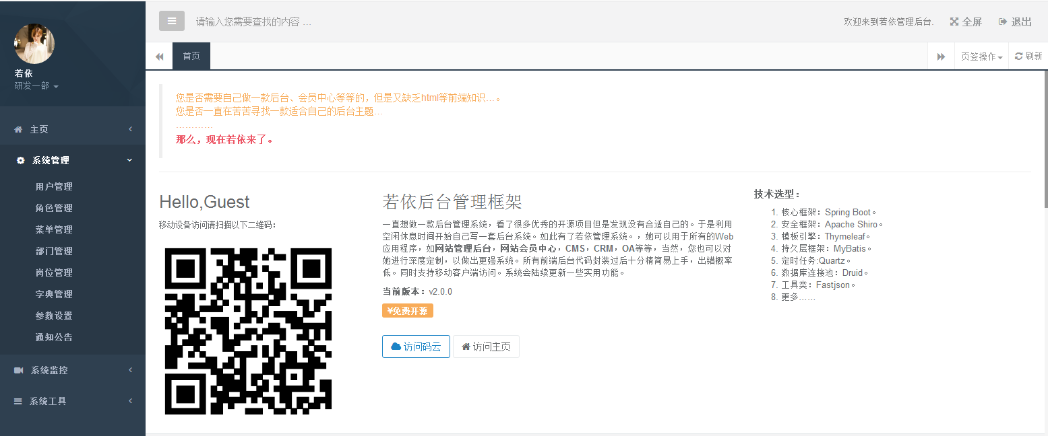The image size is (1048, 436).
Task: Open the 页签操作 dropdown
Action: (x=981, y=57)
